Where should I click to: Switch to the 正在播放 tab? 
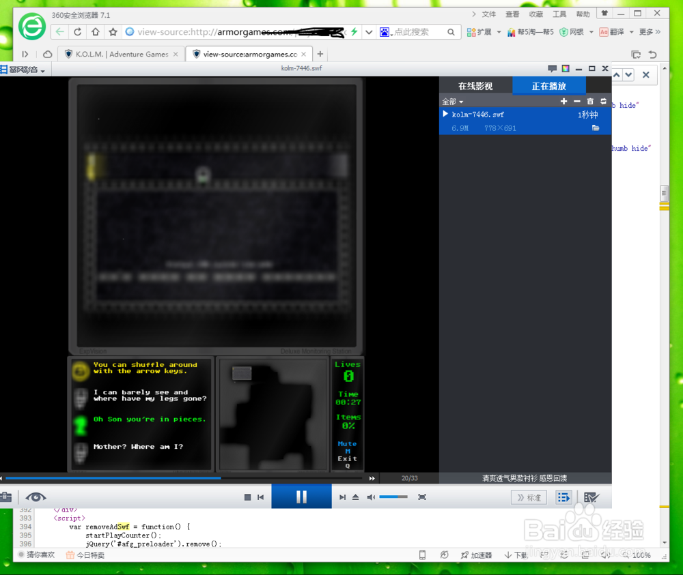click(x=549, y=86)
